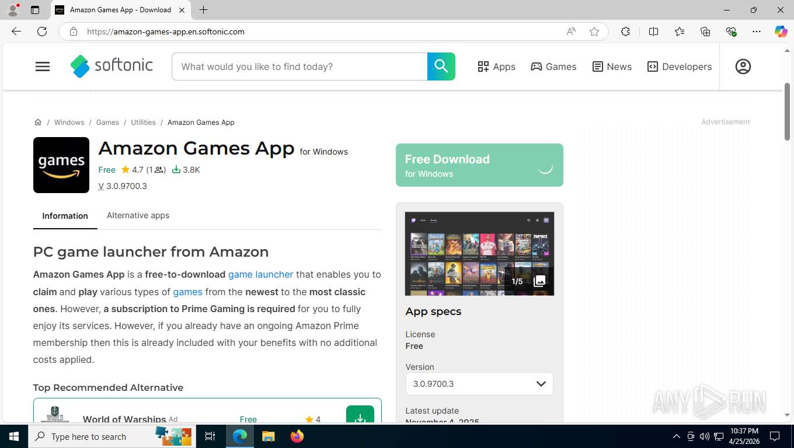Open the app screenshot thumbnail

click(x=479, y=254)
